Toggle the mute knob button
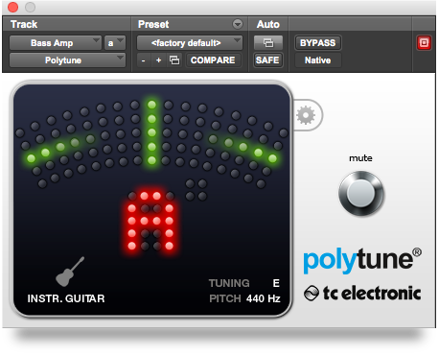Viewport: 439px width, 356px height. click(361, 193)
